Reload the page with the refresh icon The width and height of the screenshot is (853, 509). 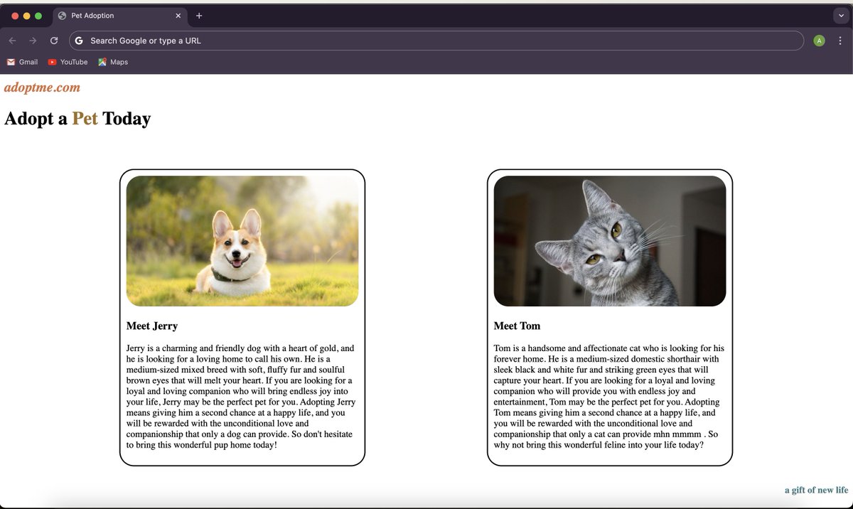pos(54,41)
